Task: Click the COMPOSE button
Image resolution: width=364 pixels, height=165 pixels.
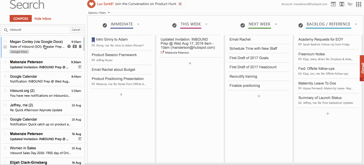Action: 21,18
